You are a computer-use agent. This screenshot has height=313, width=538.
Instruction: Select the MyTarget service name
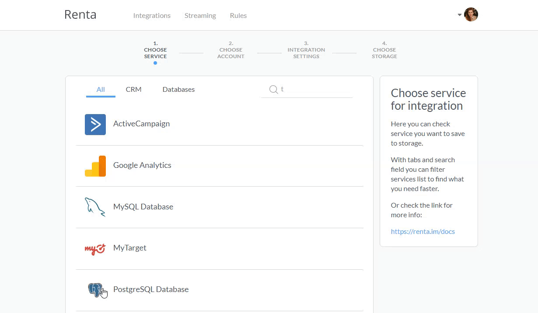click(130, 248)
